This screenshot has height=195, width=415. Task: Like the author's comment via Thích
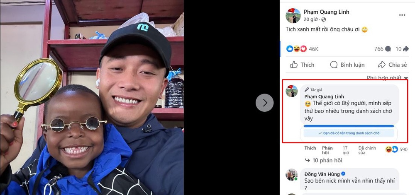310,148
